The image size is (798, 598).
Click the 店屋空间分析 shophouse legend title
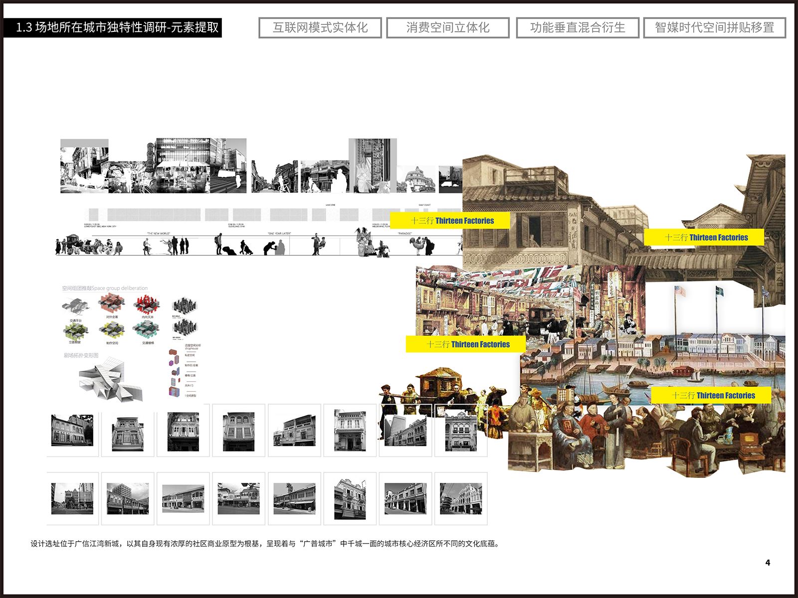(192, 346)
